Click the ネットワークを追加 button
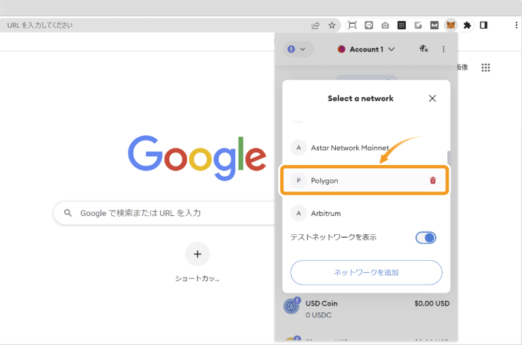This screenshot has width=522, height=345. click(366, 272)
